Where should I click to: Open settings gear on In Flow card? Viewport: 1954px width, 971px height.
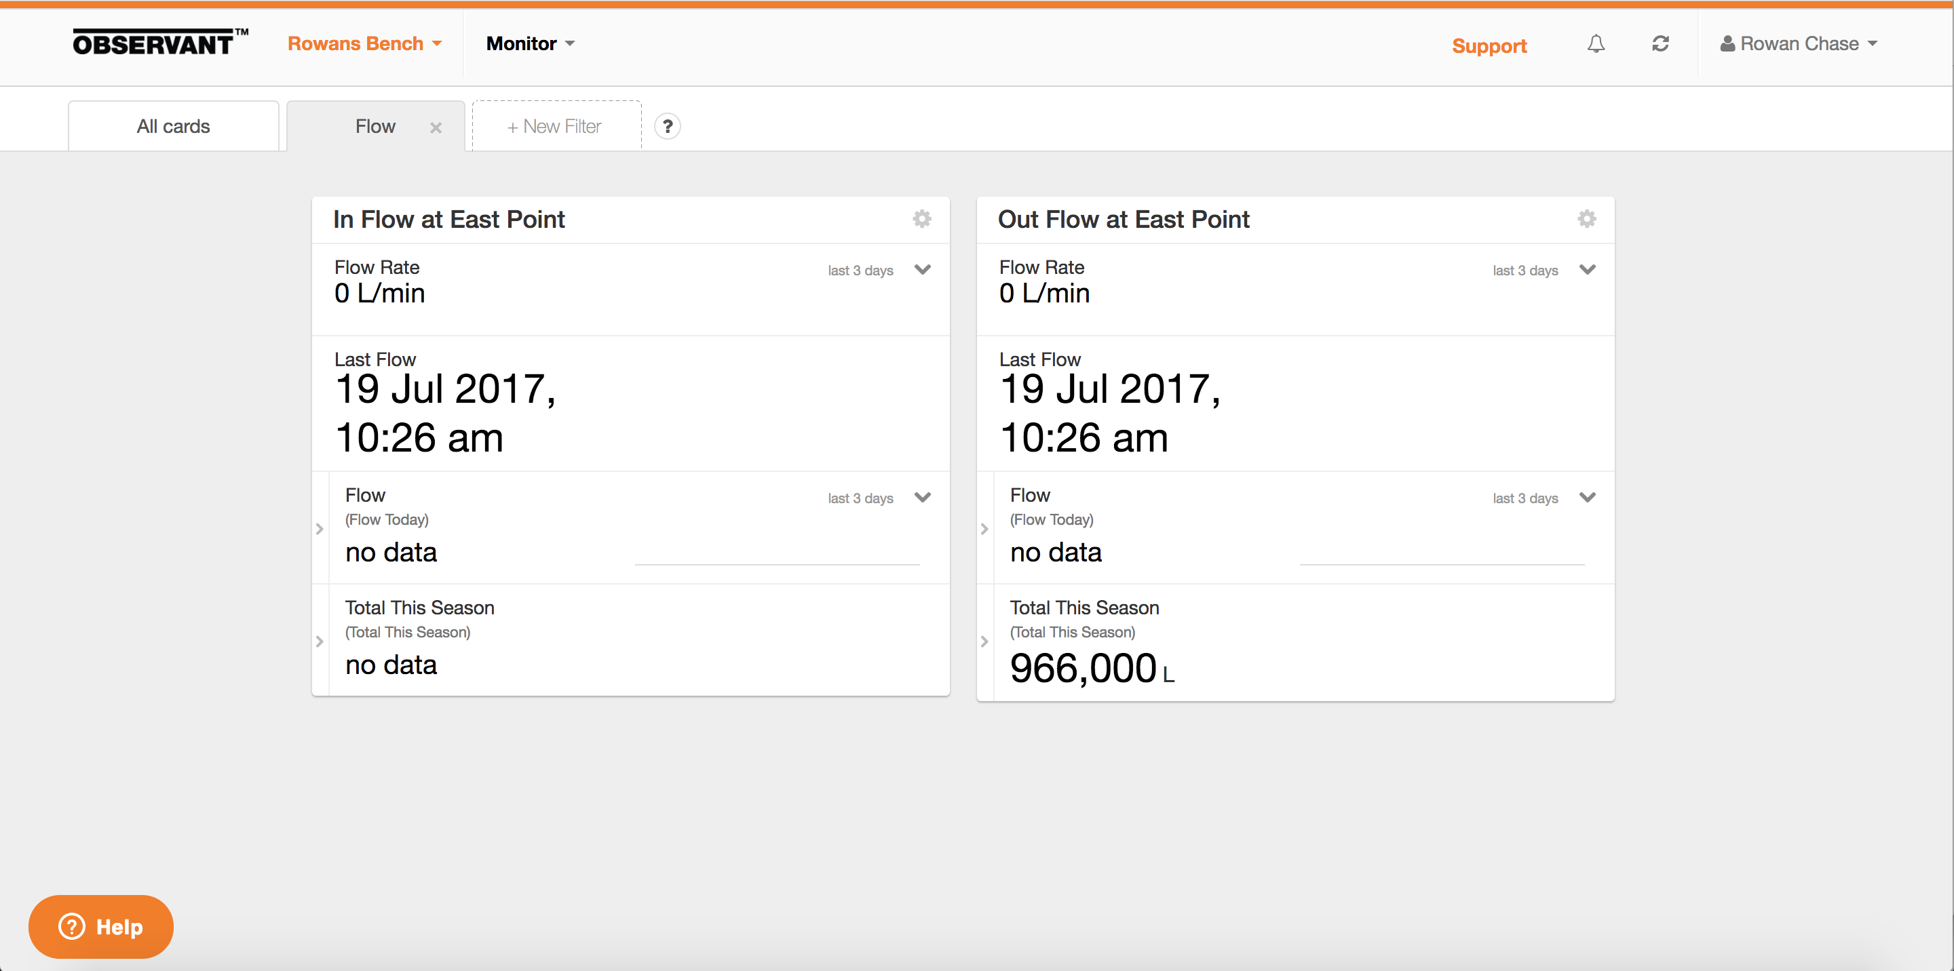pos(921,219)
